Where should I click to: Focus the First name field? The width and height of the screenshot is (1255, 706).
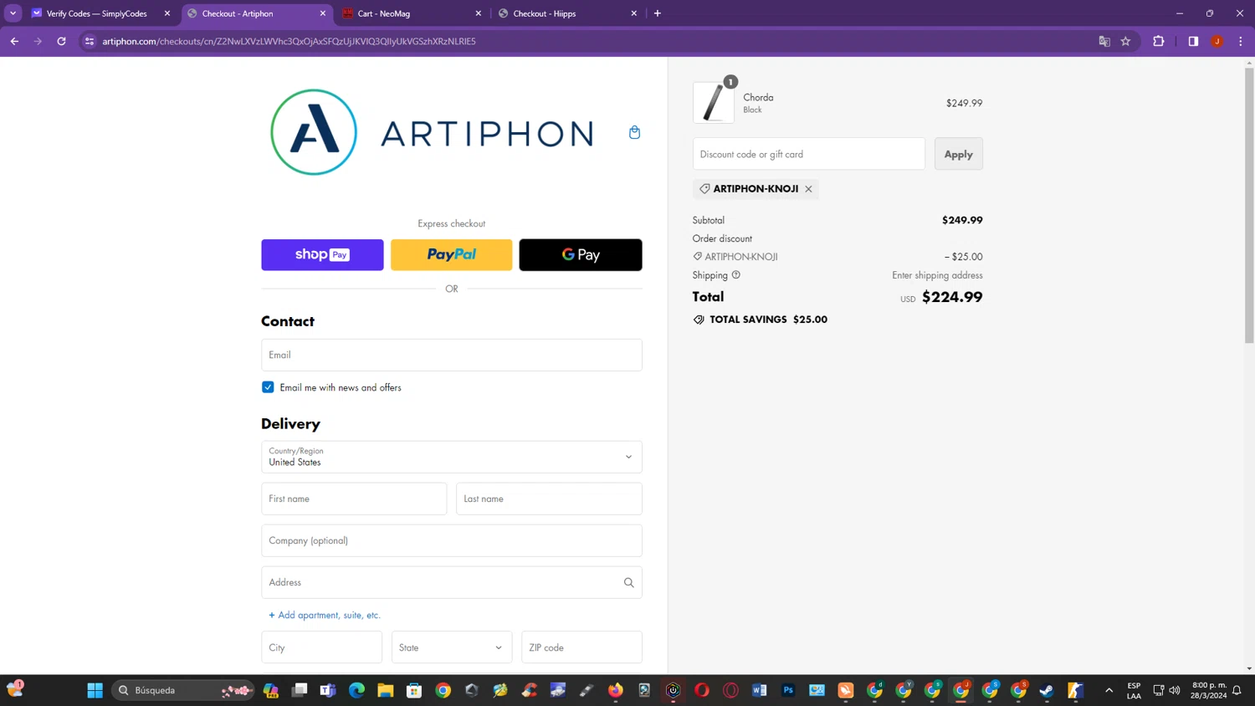pos(354,499)
